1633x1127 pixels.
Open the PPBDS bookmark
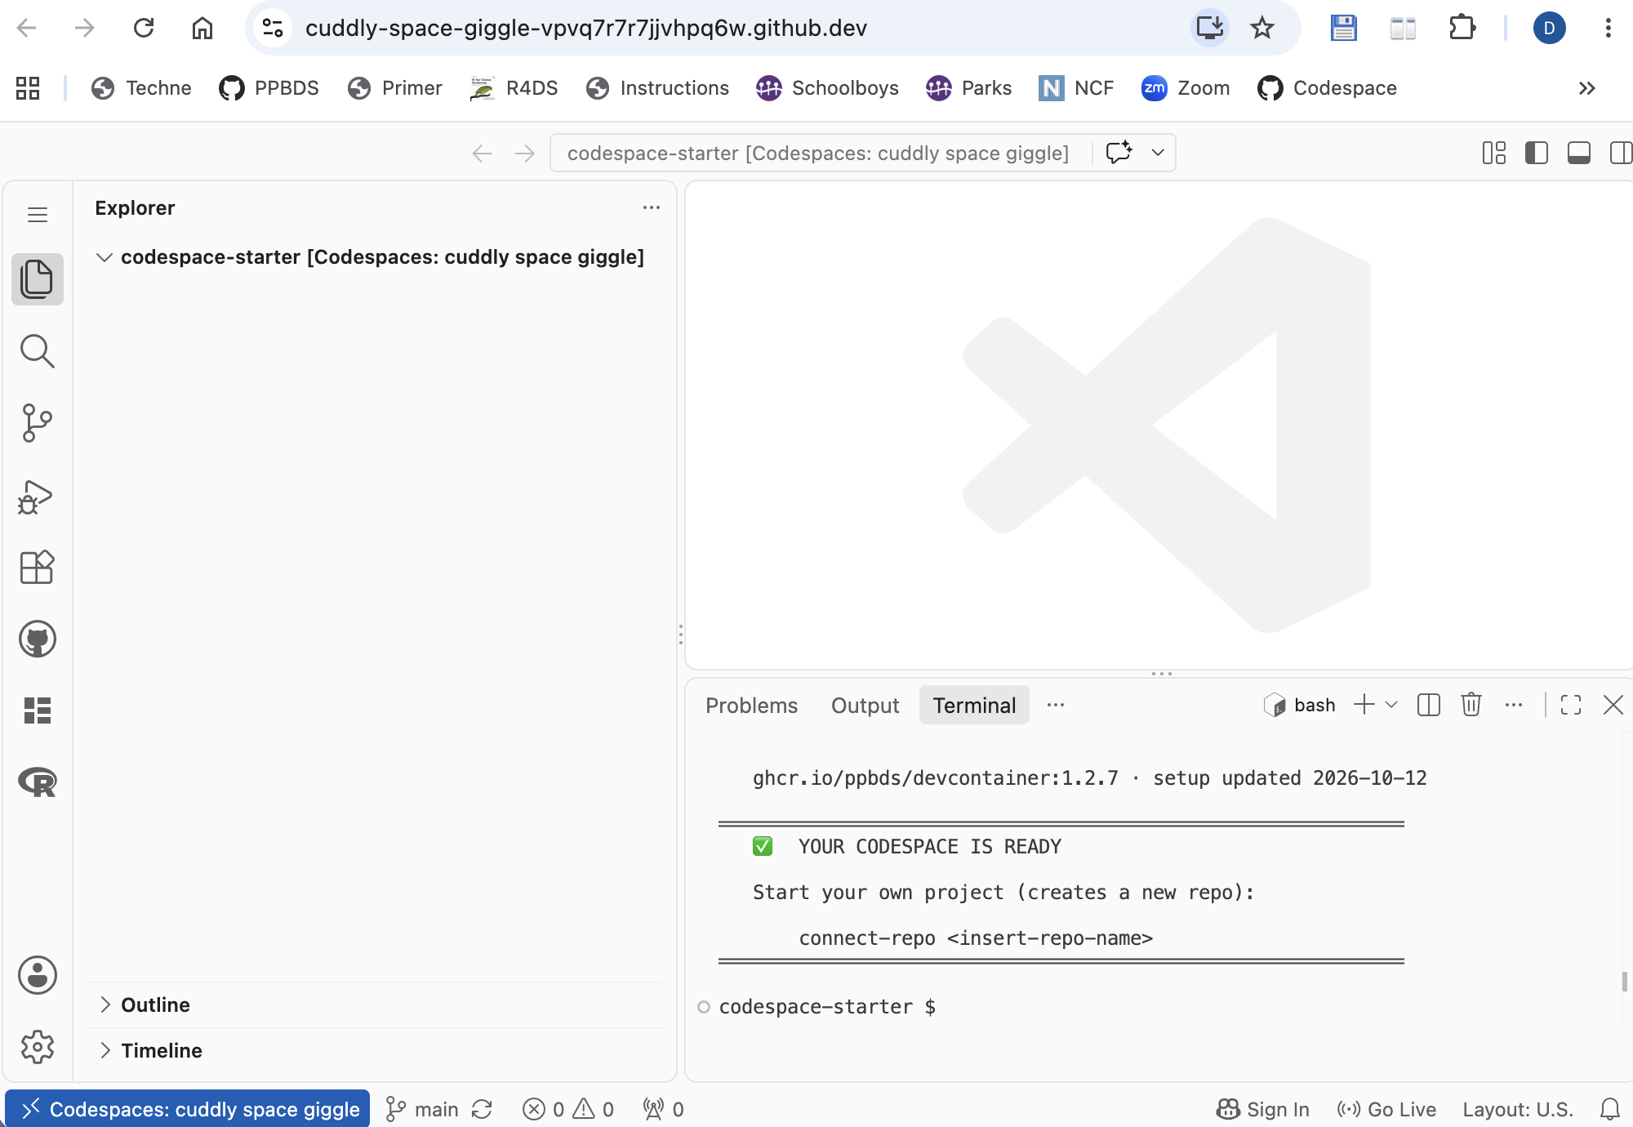click(269, 88)
